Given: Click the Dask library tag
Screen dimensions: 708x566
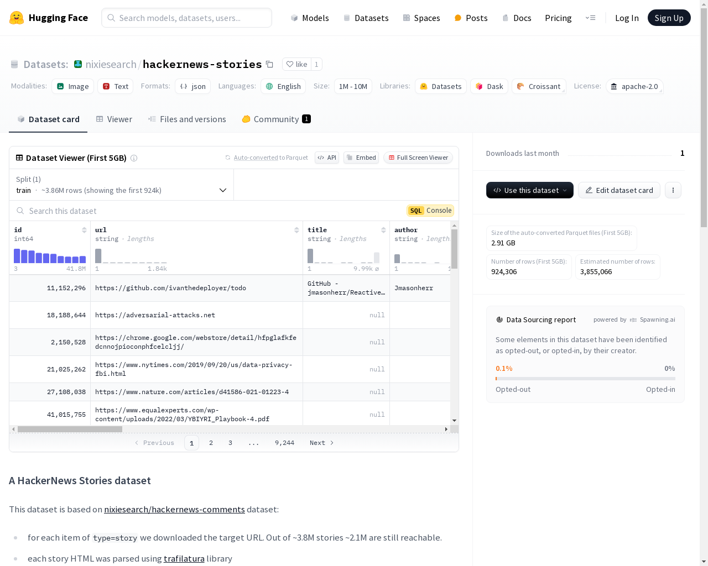Looking at the screenshot, I should pos(489,86).
